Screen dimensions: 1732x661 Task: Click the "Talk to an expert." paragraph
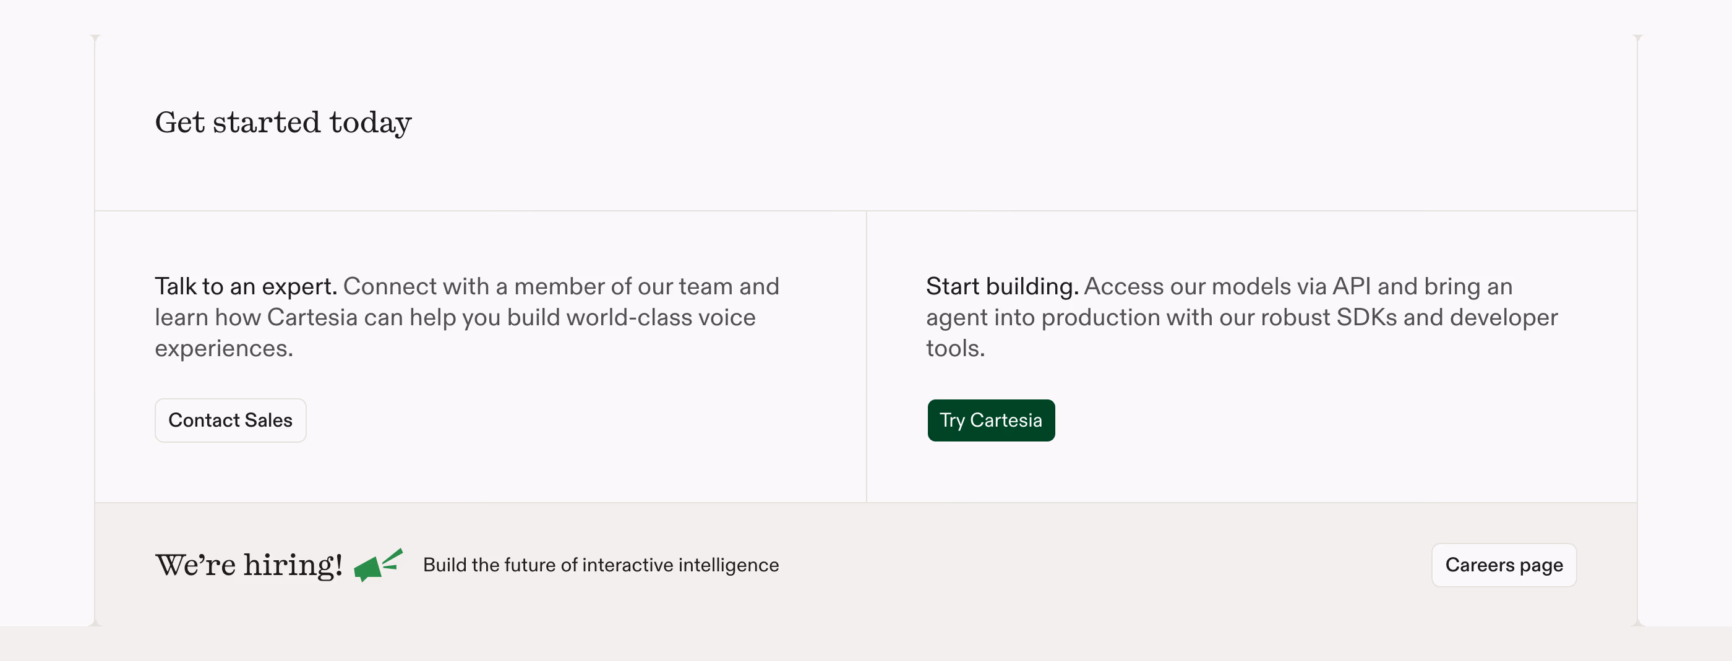point(467,317)
